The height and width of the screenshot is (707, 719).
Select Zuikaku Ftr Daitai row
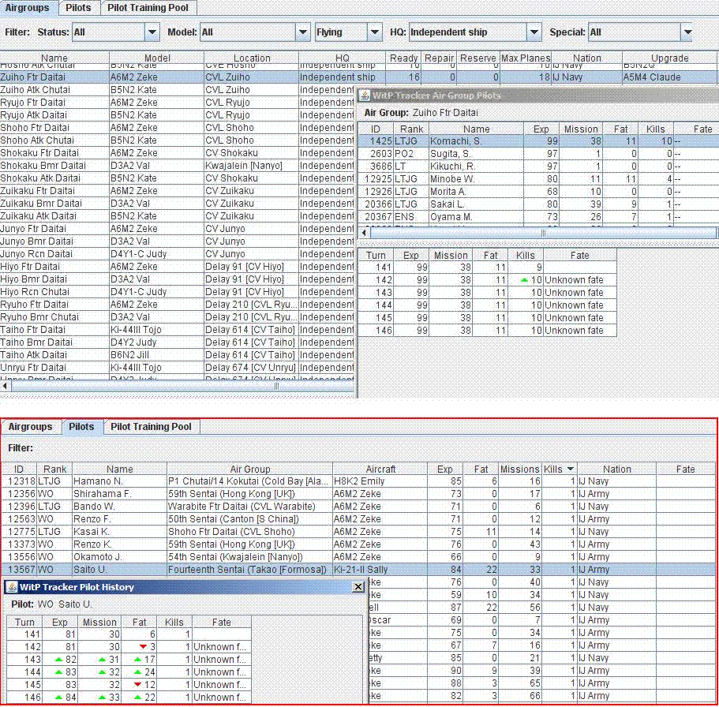pos(178,191)
